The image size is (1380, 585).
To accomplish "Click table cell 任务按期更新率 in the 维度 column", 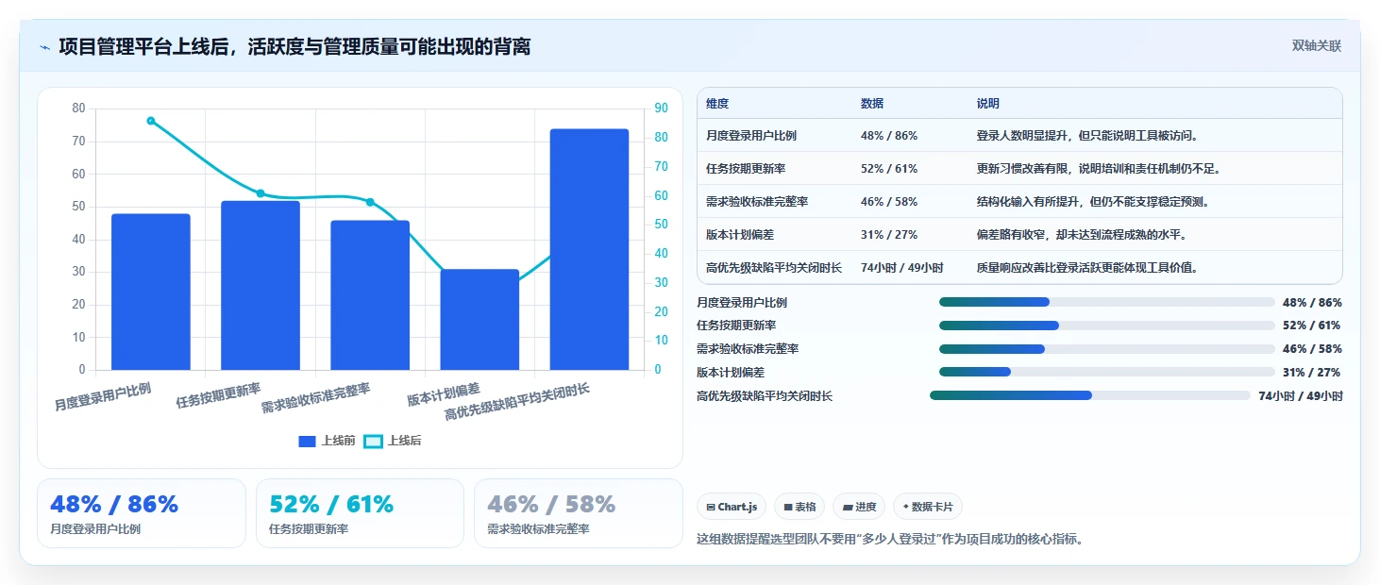I will click(x=746, y=169).
